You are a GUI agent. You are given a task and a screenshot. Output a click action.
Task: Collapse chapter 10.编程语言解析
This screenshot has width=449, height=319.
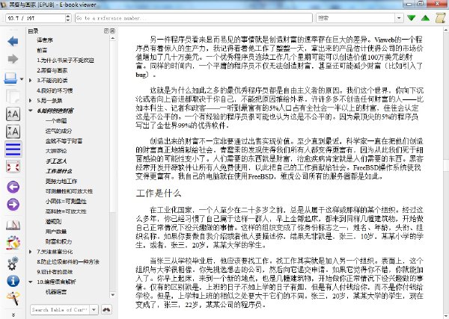pos(31,282)
